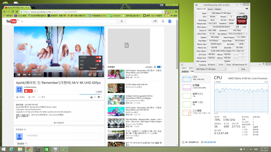Viewport: 271px width, 152px height.
Task: Click the Lookup button in GPU-Z
Action: [x=242, y=13]
